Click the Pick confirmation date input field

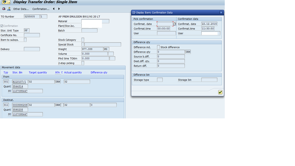pos(165,24)
